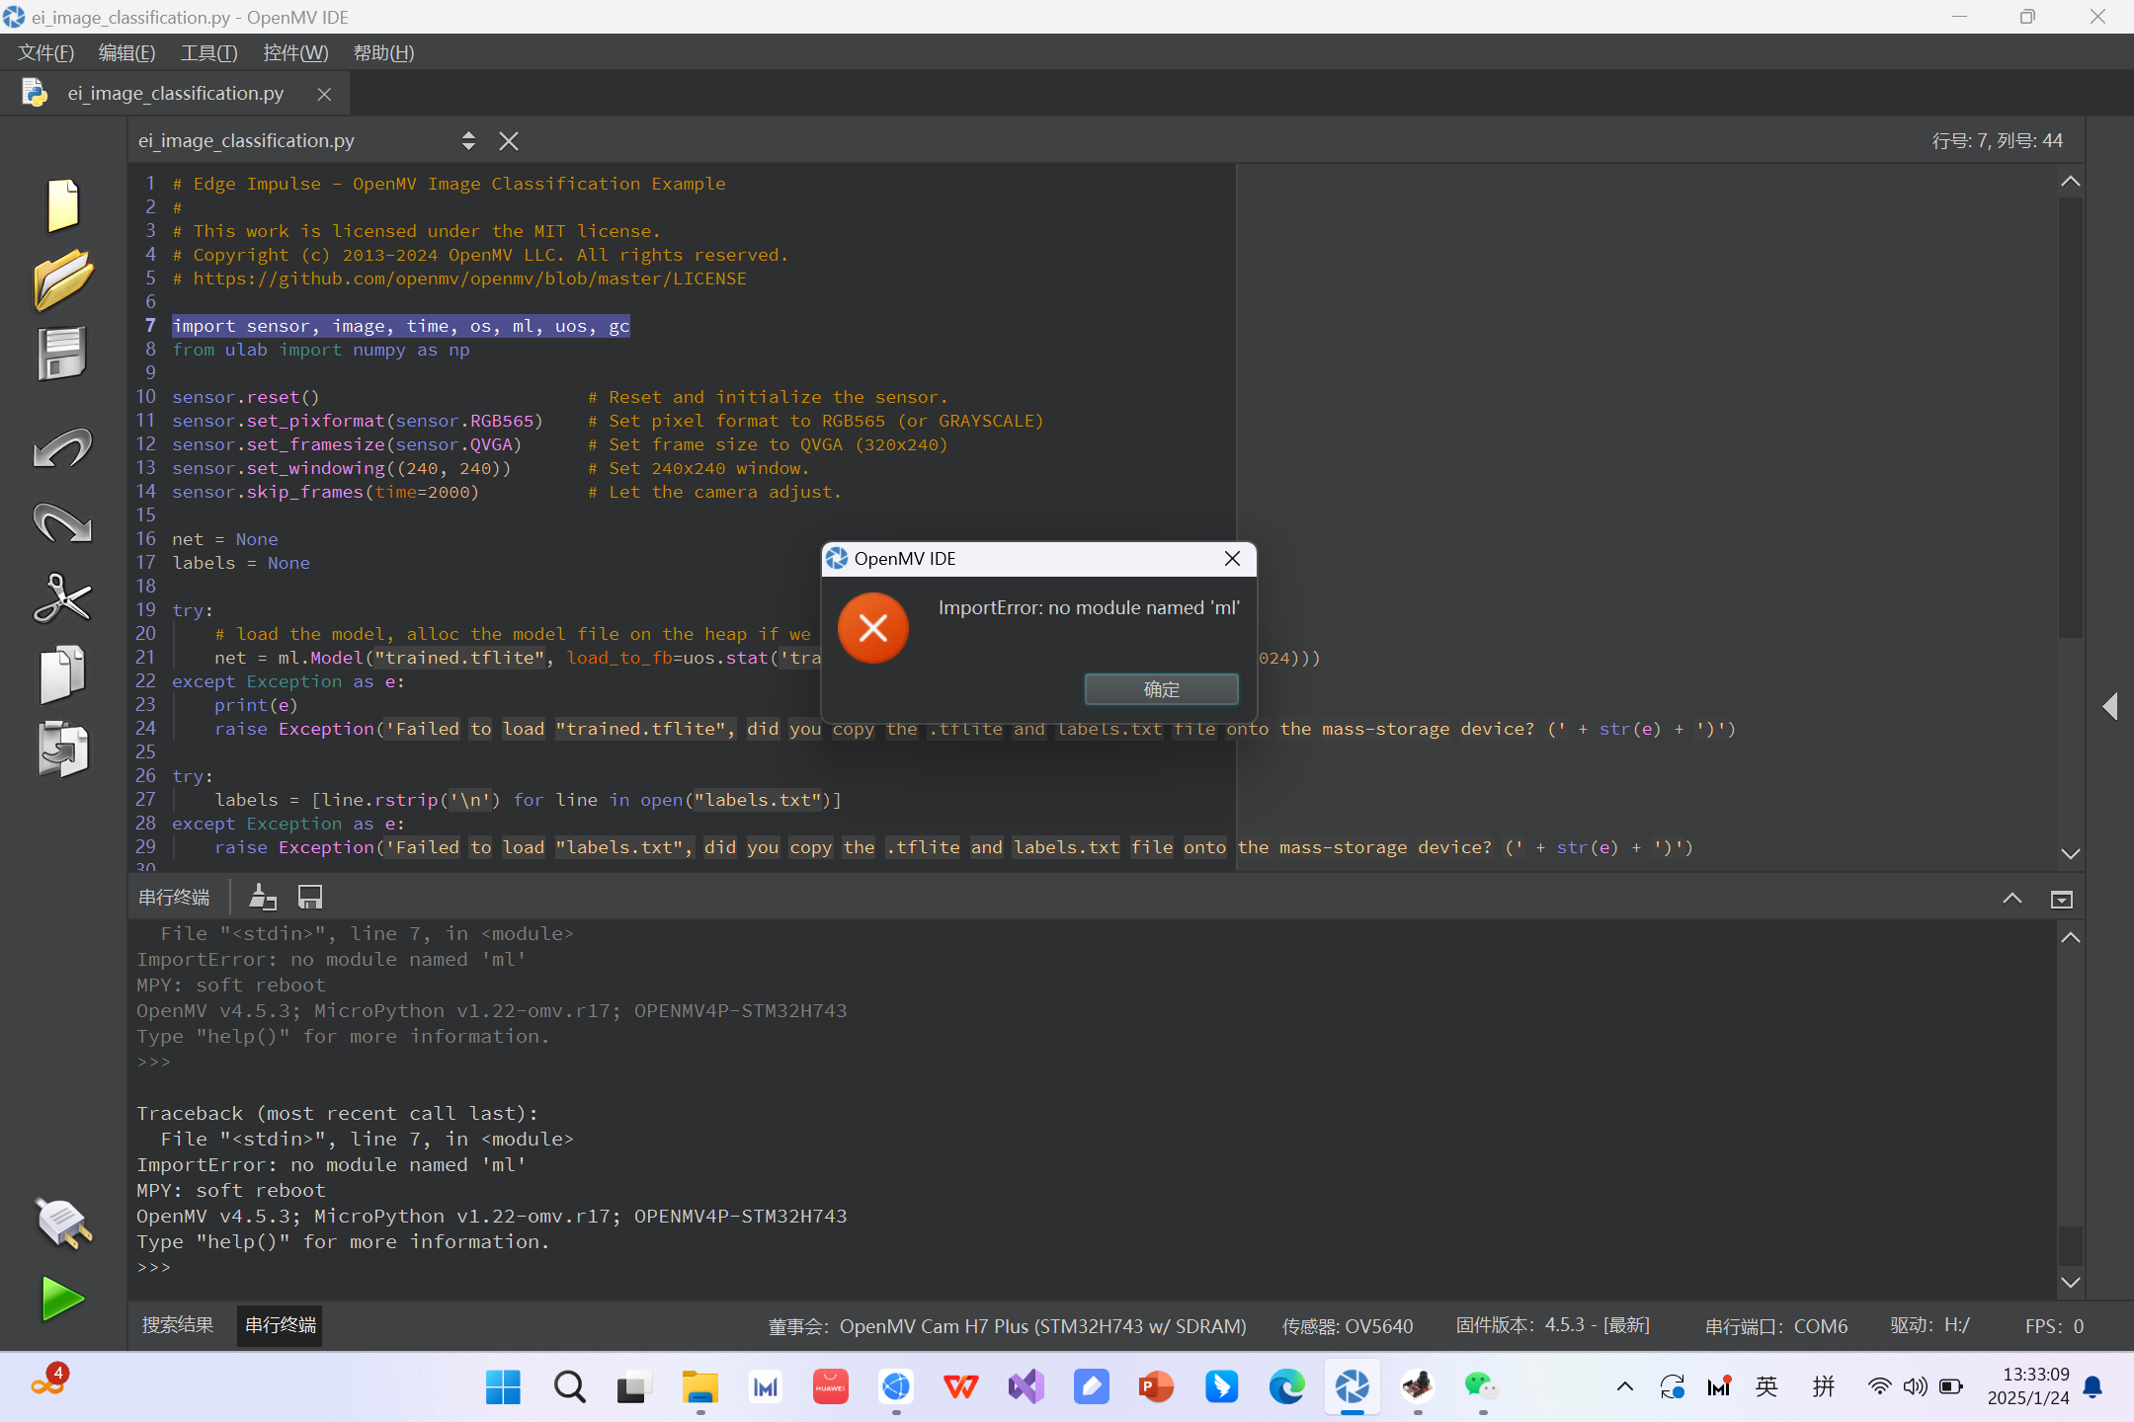Expand the frame buffer panel left arrow
The image size is (2134, 1422).
point(2110,706)
